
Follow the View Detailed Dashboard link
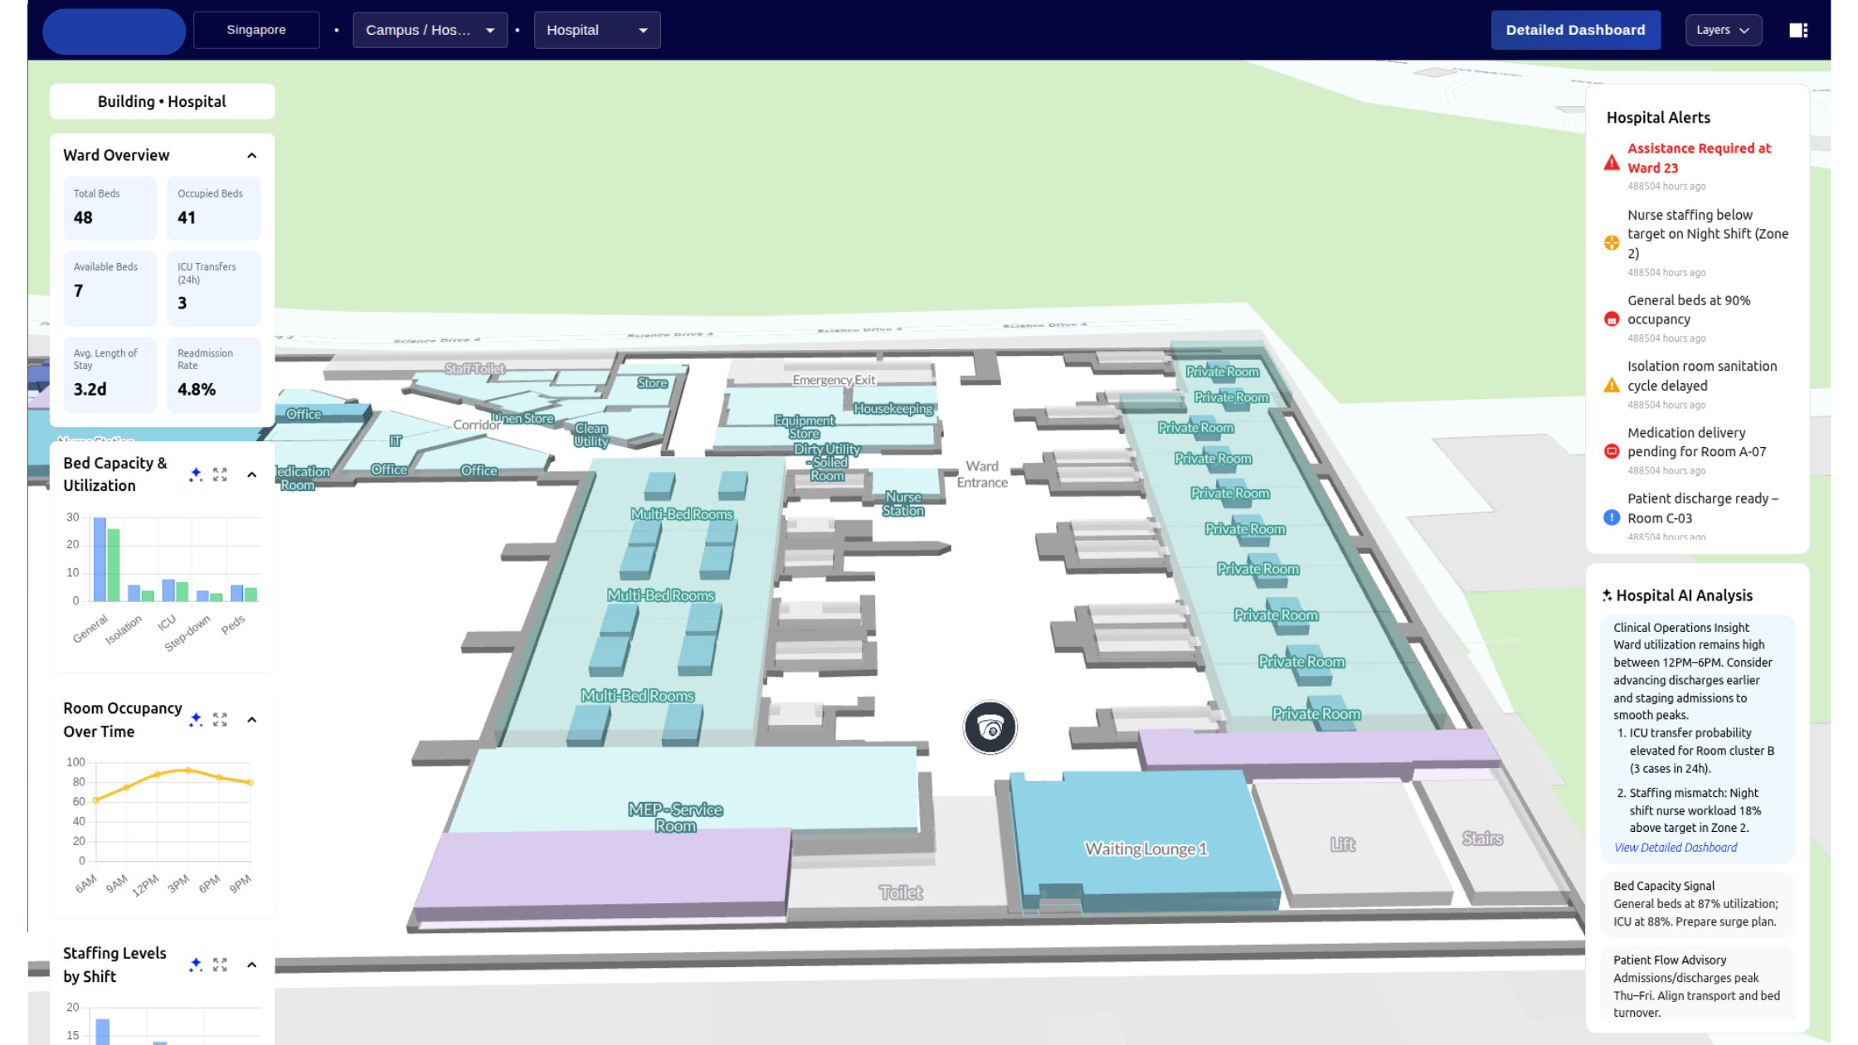[x=1676, y=848]
